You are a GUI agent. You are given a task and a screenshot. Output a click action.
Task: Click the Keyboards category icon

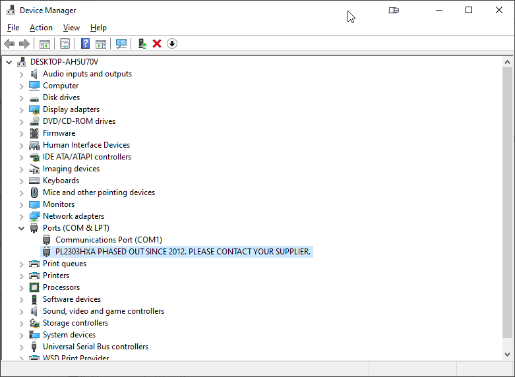34,181
